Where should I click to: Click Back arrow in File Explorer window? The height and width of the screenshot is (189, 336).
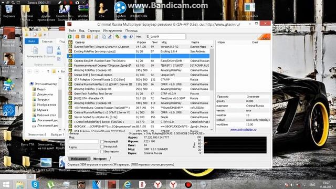30,71
